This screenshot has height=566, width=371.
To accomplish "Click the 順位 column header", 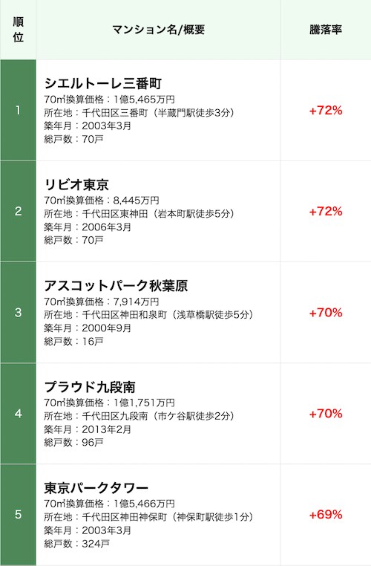I will [x=18, y=30].
